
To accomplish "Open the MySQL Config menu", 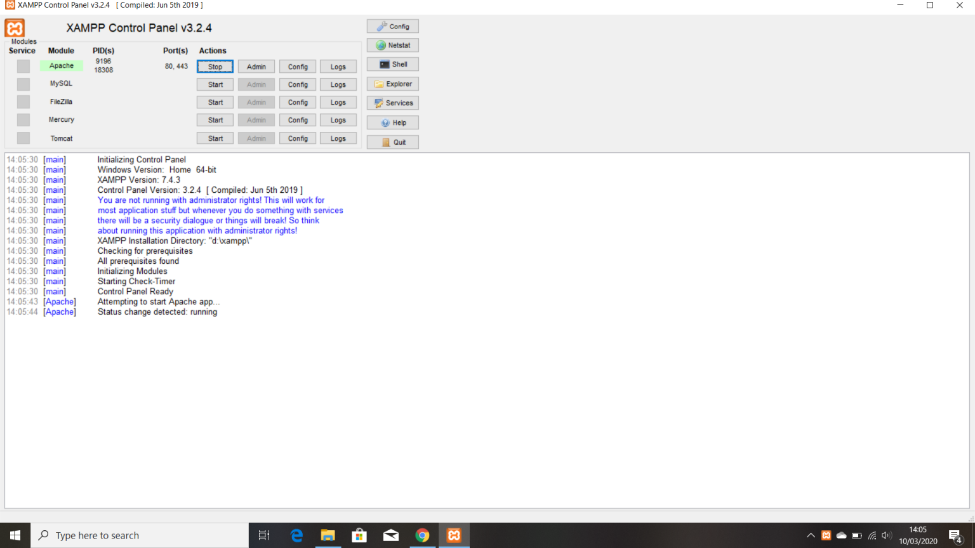I will coord(298,84).
